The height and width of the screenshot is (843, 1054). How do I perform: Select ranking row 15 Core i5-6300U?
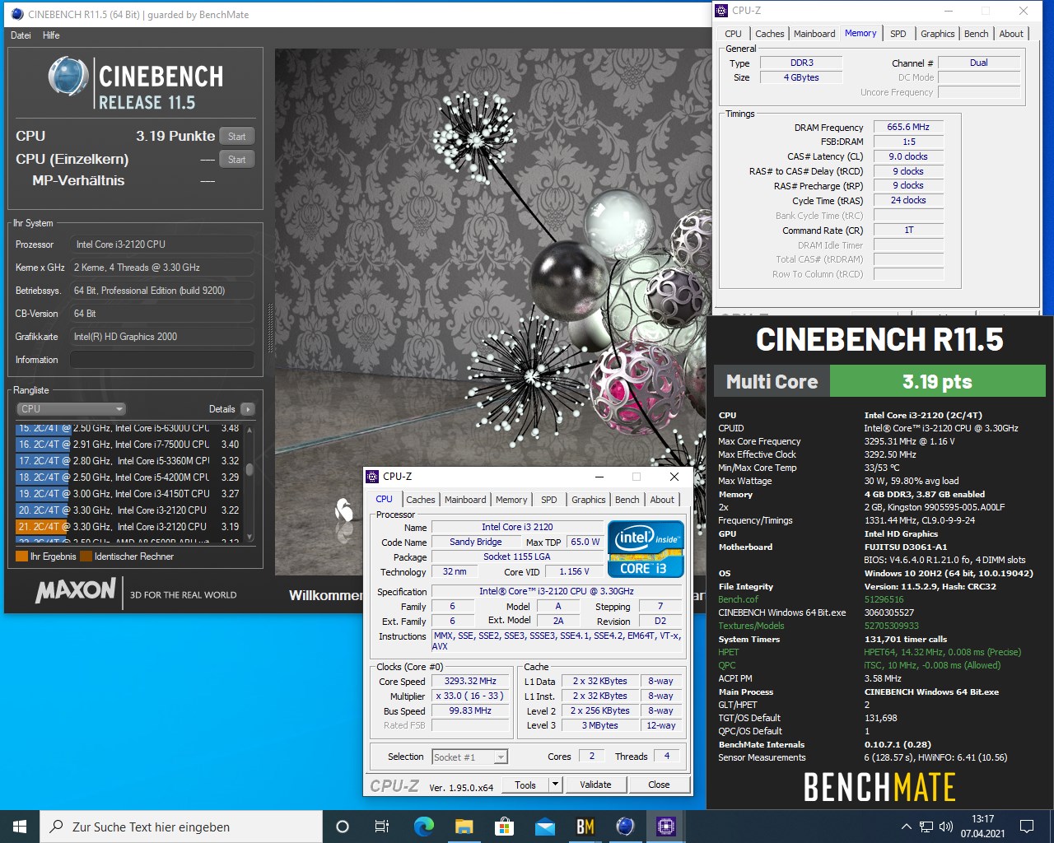(128, 428)
